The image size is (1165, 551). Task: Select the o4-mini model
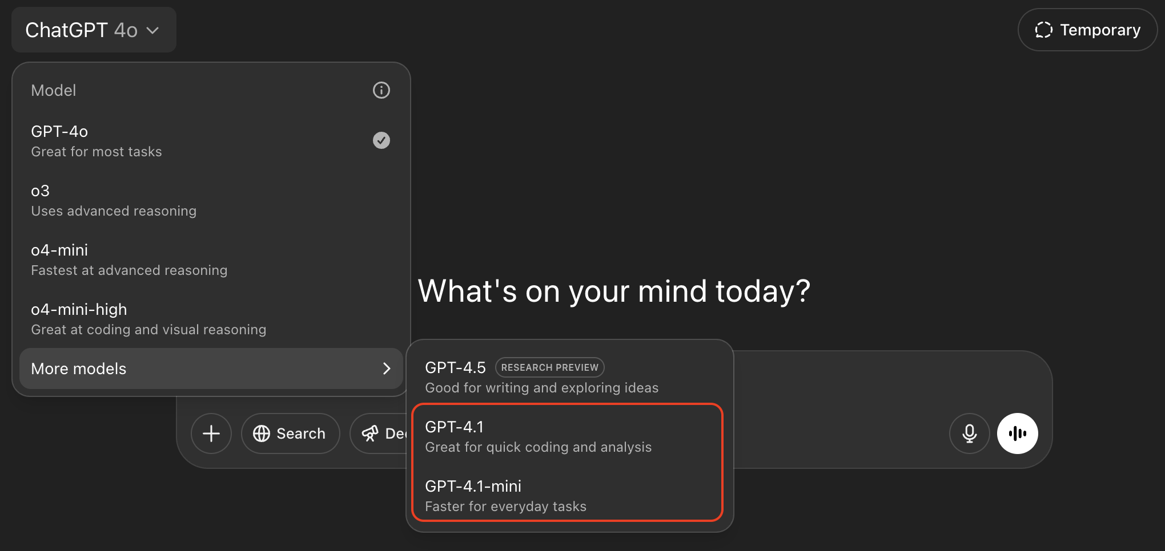[211, 260]
